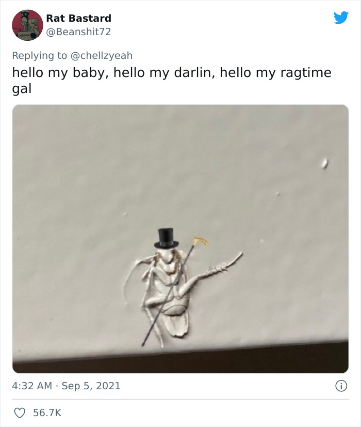Click the Twitter bird logo
This screenshot has width=361, height=427.
(x=341, y=18)
